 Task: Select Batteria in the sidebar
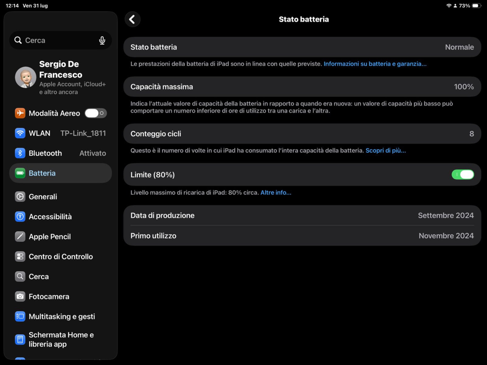[x=61, y=173]
